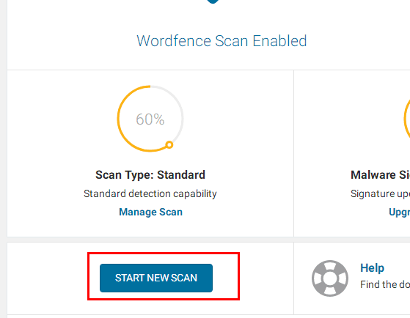Image resolution: width=410 pixels, height=318 pixels.
Task: Click empty space inside the Help panel
Action: pyautogui.click(x=379, y=304)
